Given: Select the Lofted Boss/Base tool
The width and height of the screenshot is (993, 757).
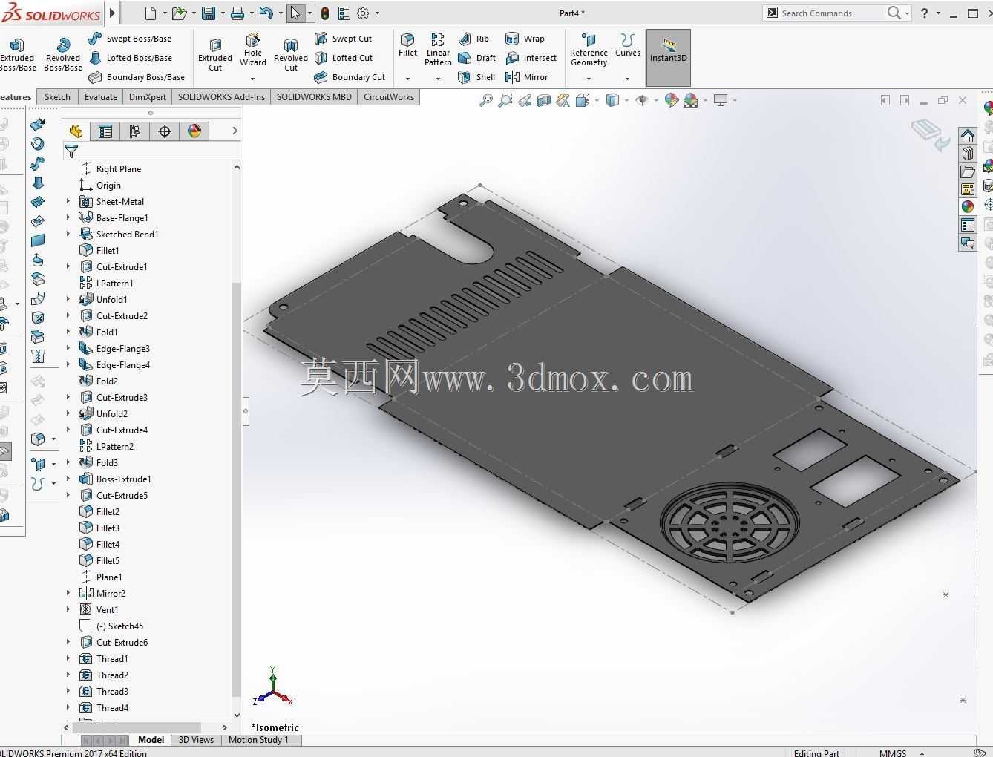Looking at the screenshot, I should coord(130,58).
